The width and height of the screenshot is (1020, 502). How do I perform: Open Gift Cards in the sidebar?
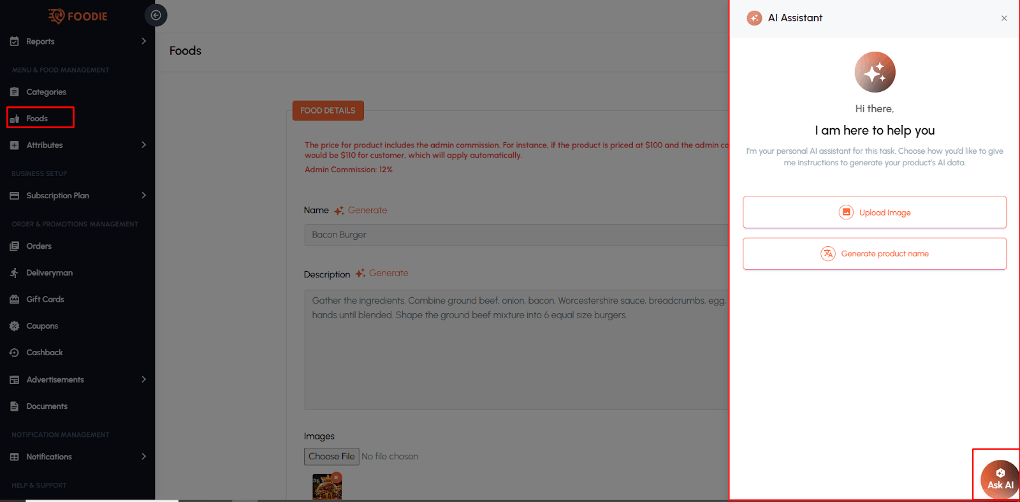click(x=45, y=299)
